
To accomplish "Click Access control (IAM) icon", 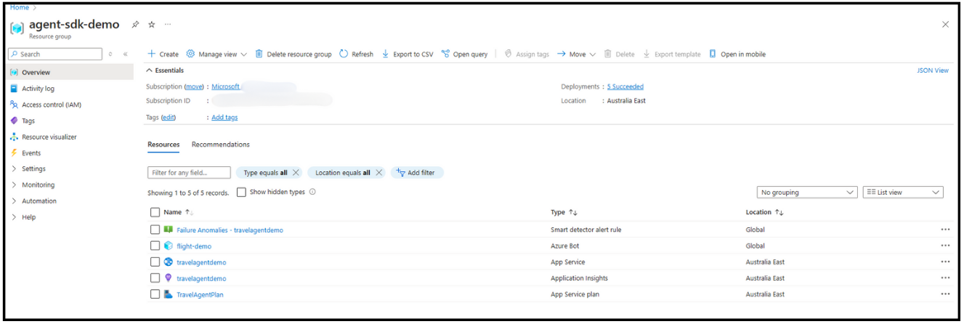I will (x=15, y=105).
